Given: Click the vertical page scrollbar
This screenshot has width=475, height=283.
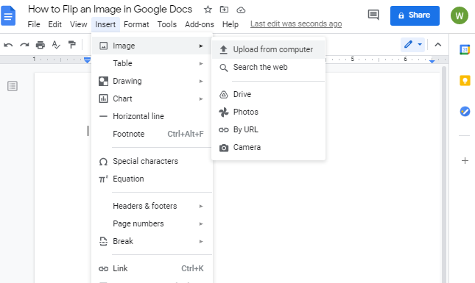Looking at the screenshot, I should point(444,174).
